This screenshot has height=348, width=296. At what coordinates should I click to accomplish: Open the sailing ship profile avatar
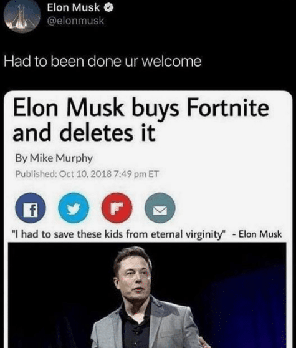coord(22,16)
